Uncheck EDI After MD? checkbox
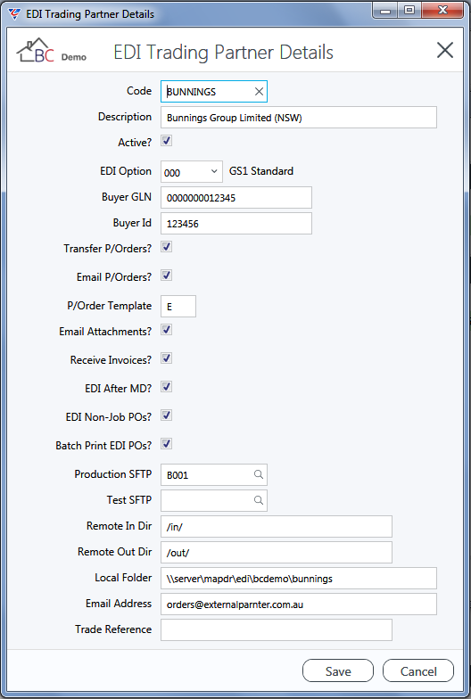471x699 pixels. coord(166,387)
